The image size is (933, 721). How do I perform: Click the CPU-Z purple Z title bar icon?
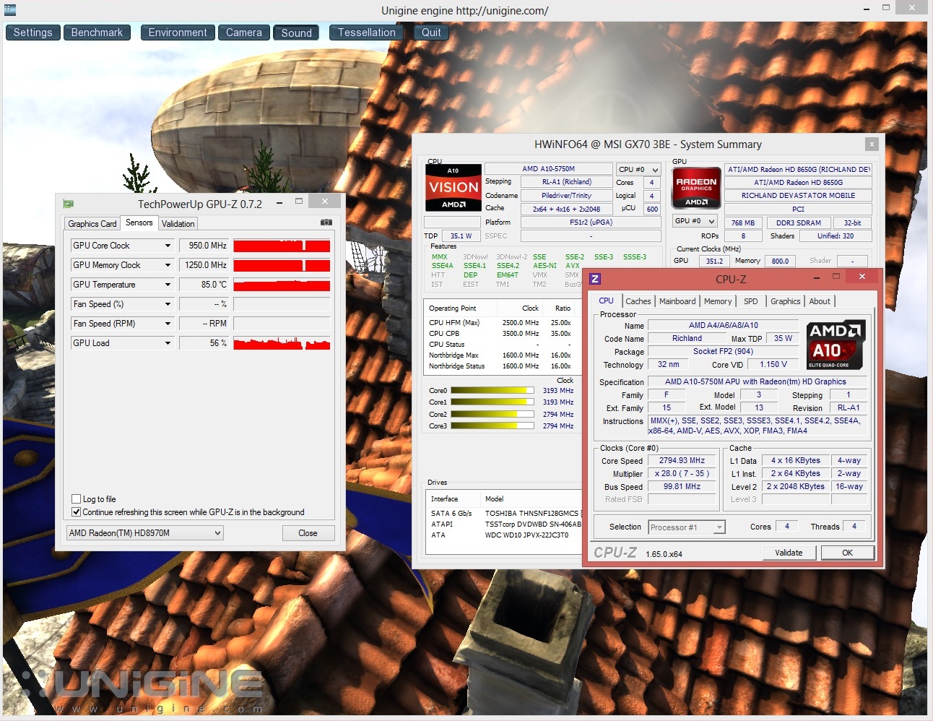(x=595, y=279)
